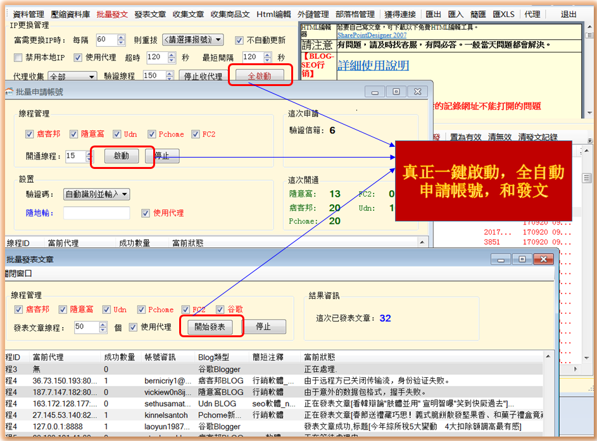
Task: Click the 隨地輪 text input field
Action: 96,213
